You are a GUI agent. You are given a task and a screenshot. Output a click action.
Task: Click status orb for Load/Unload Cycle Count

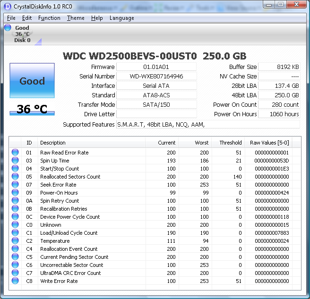[x=15, y=232]
